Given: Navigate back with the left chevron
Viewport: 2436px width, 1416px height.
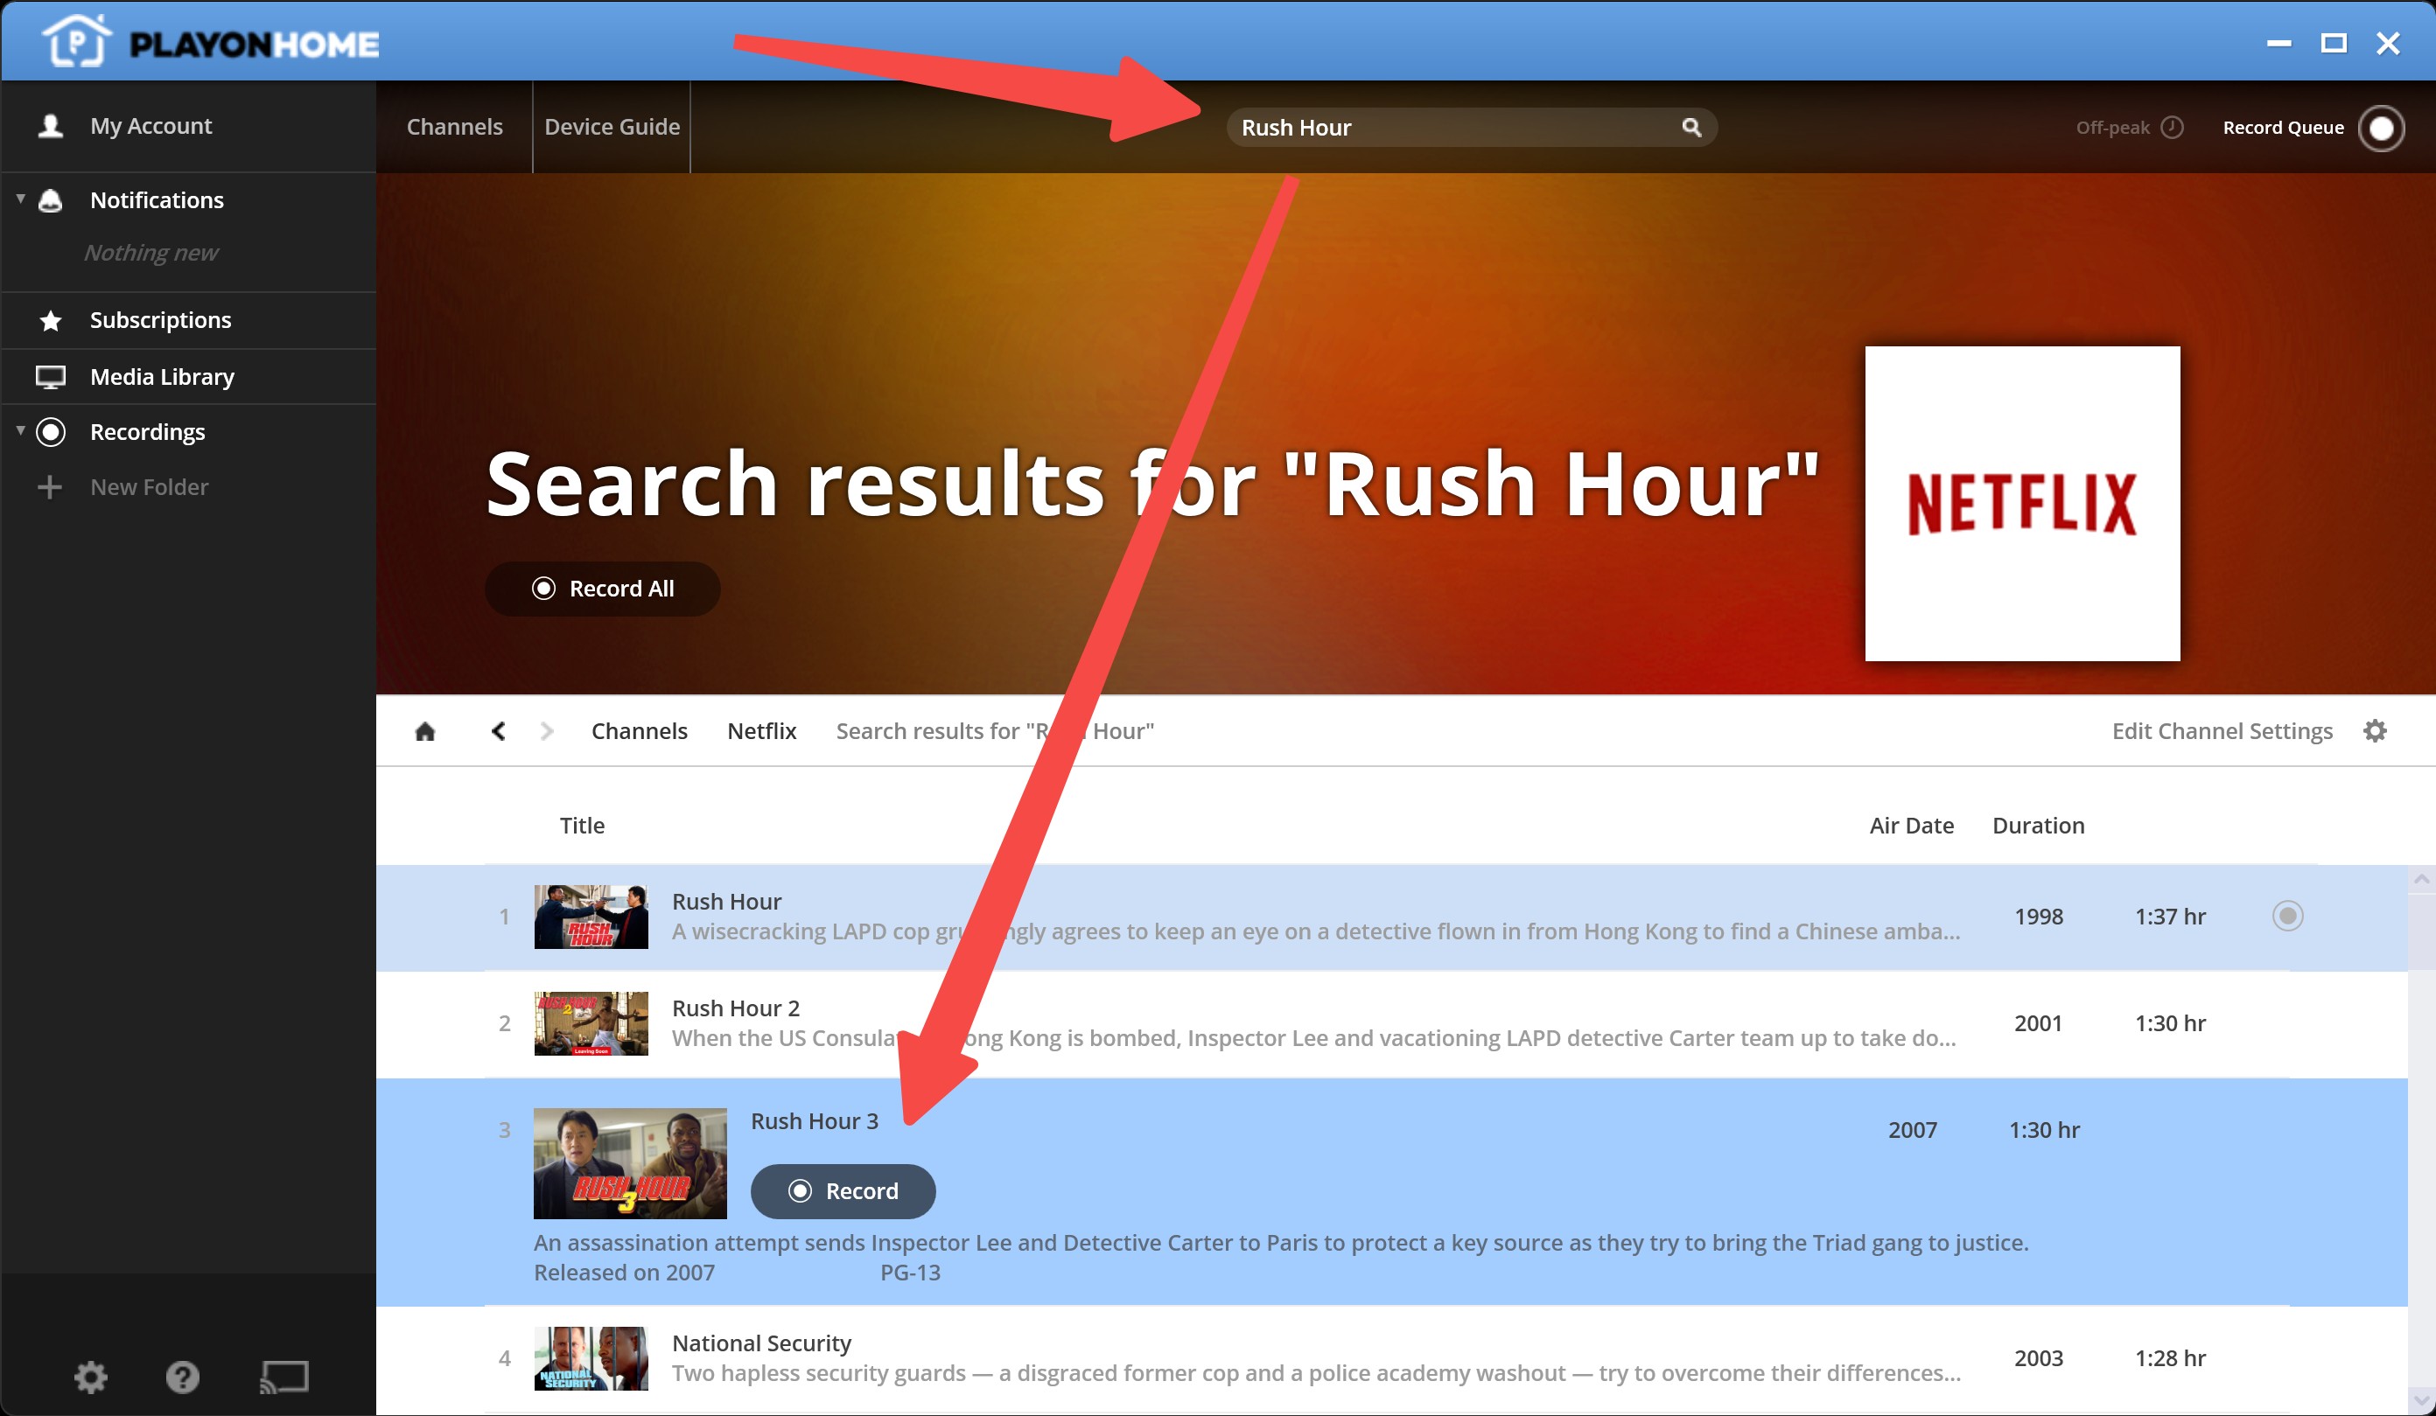Looking at the screenshot, I should click(499, 730).
